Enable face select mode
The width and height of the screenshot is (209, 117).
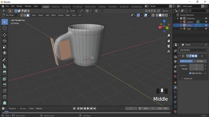(x=28, y=15)
